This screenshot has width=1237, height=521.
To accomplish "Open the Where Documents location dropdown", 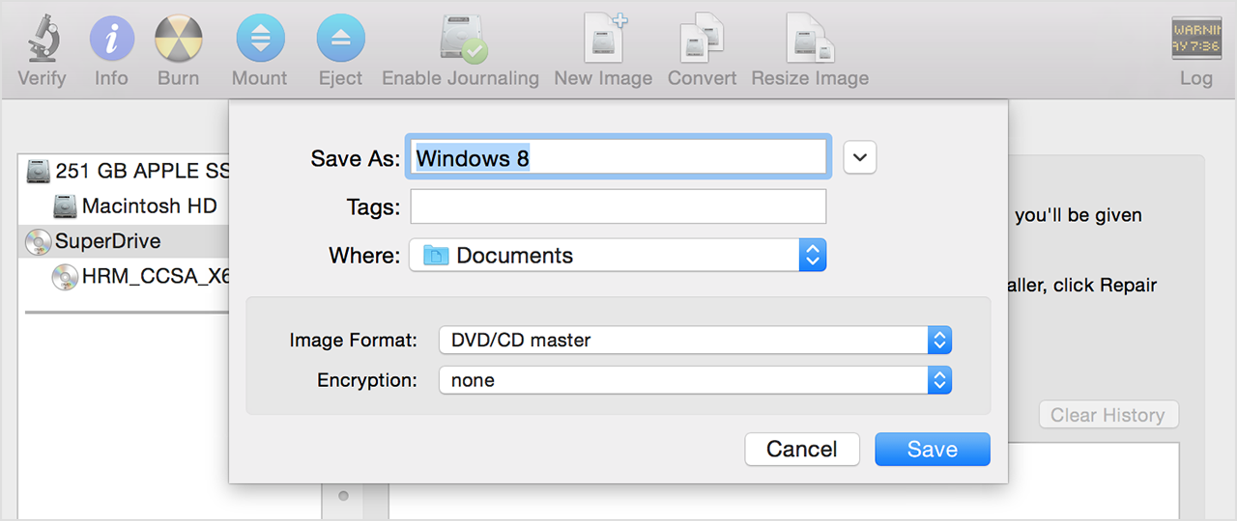I will [618, 256].
